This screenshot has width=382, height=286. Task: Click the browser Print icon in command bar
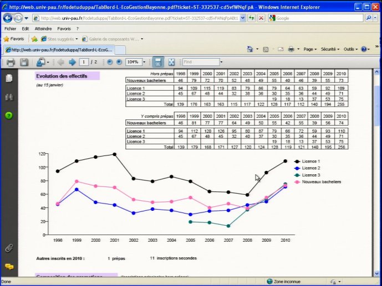coord(291,49)
